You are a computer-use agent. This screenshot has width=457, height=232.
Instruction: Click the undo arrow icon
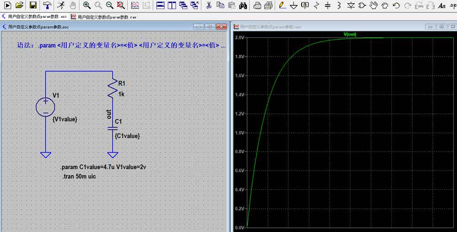point(396,5)
